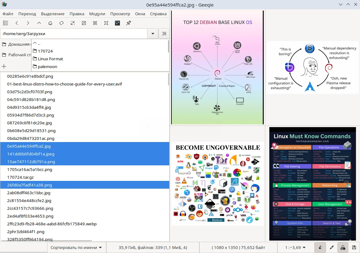Toggle the thumbnails list view icon
This screenshot has width=360, height=253.
tap(6, 23)
